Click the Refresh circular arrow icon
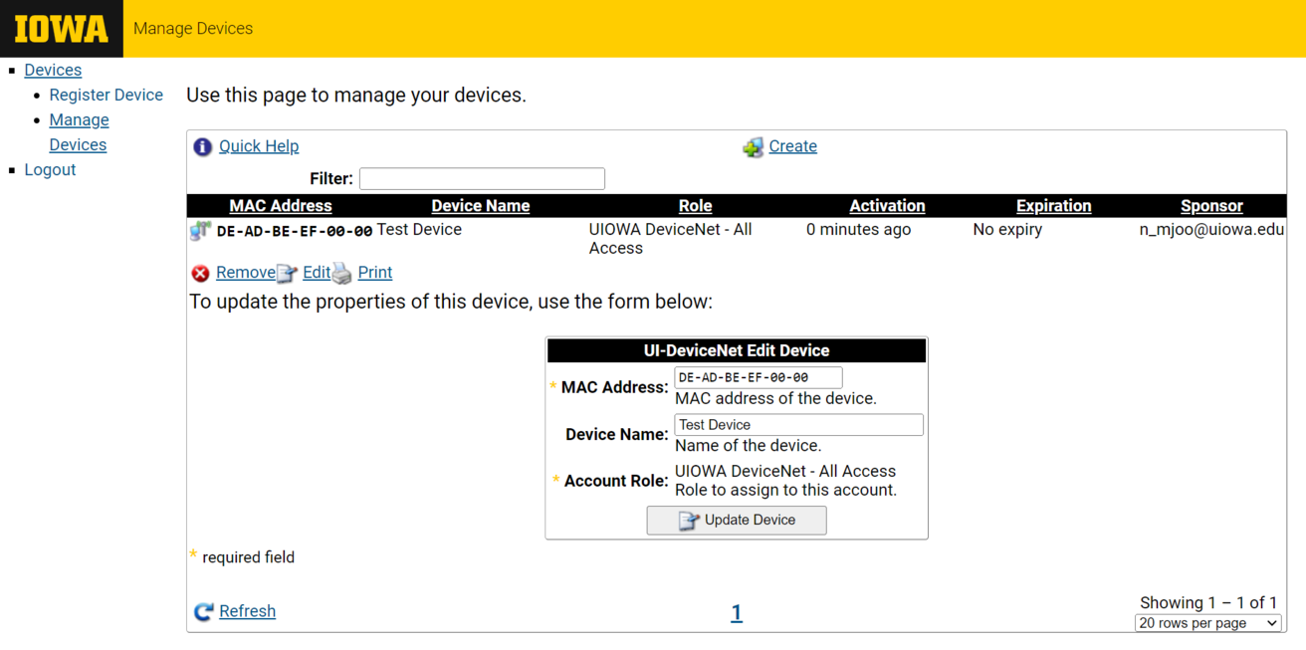1306x650 pixels. (x=203, y=611)
